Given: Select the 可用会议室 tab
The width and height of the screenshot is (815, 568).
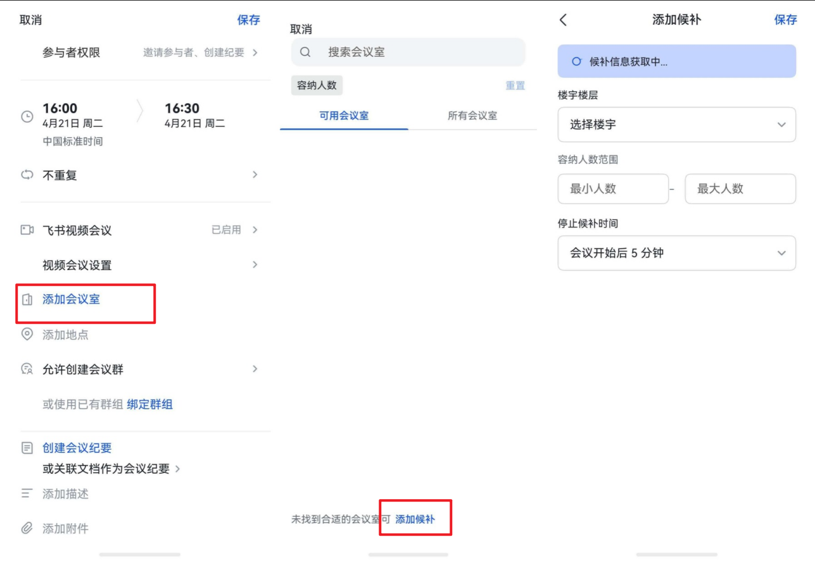Looking at the screenshot, I should click(344, 116).
